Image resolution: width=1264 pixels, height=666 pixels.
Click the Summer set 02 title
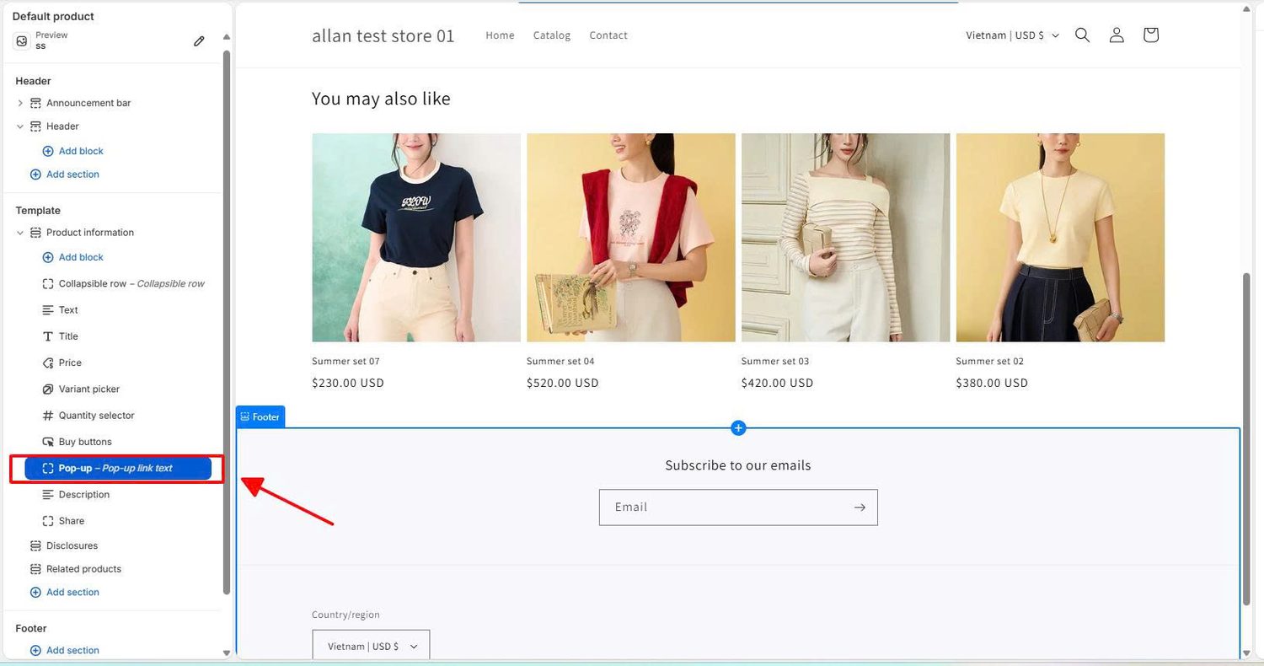[990, 362]
